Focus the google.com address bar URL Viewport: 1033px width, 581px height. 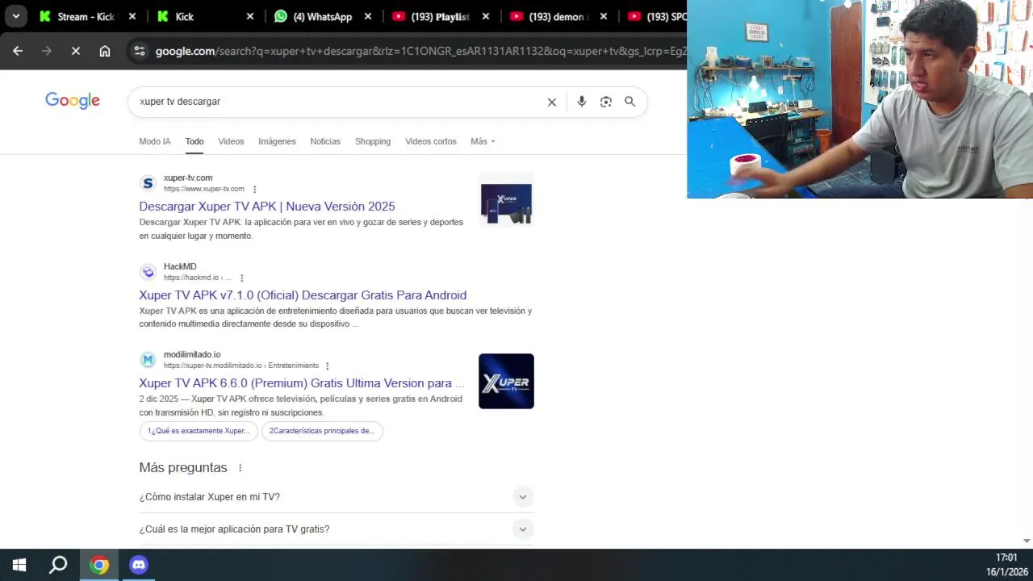pos(420,51)
